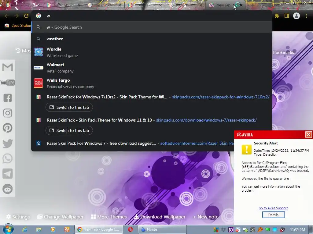Open the Go to Avira Support link
313x234 pixels.
tap(273, 208)
